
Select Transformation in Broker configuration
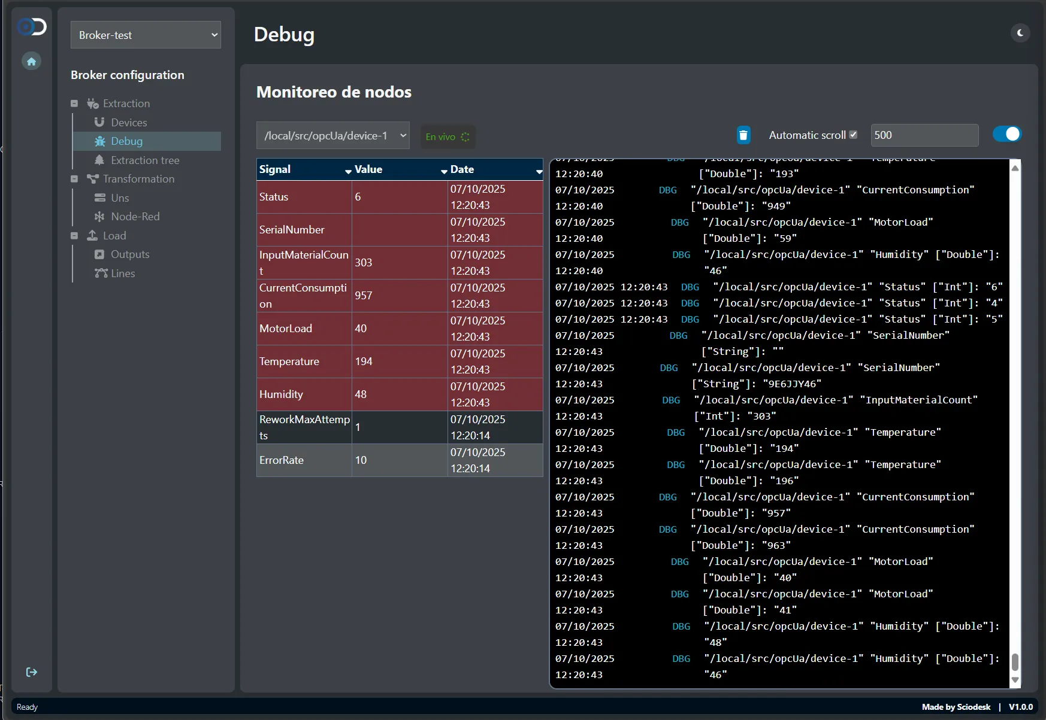138,178
